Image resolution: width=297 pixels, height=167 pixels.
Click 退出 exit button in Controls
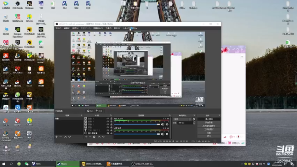[209, 136]
